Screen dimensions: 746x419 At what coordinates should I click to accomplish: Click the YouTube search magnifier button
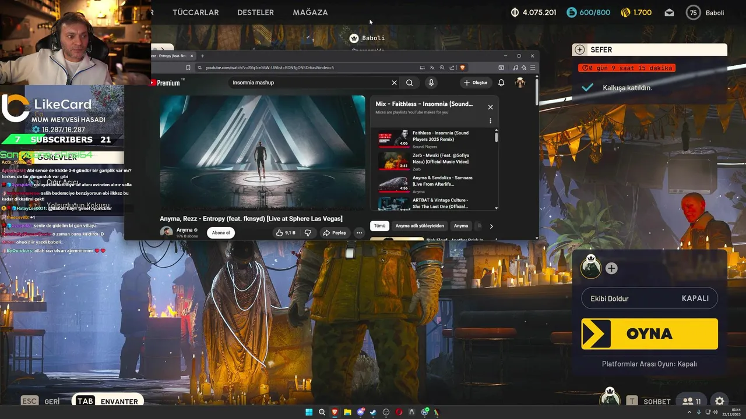click(x=410, y=83)
